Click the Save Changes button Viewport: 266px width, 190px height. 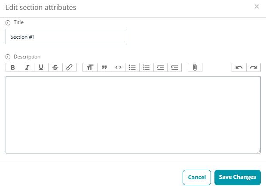(238, 178)
